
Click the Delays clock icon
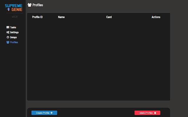8,37
